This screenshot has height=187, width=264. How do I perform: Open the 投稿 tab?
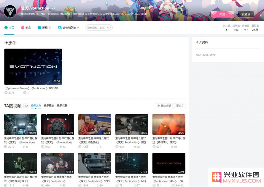(44, 28)
